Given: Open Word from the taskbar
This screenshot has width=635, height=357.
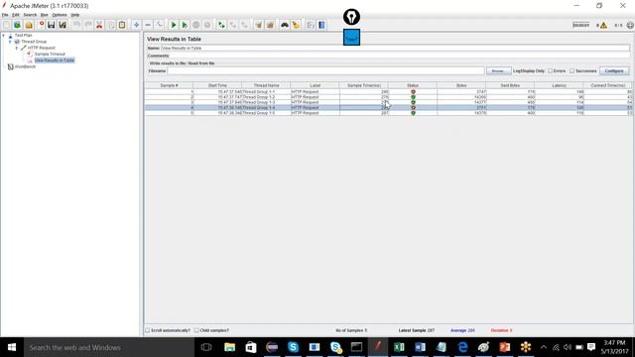Looking at the screenshot, I should pyautogui.click(x=420, y=347).
